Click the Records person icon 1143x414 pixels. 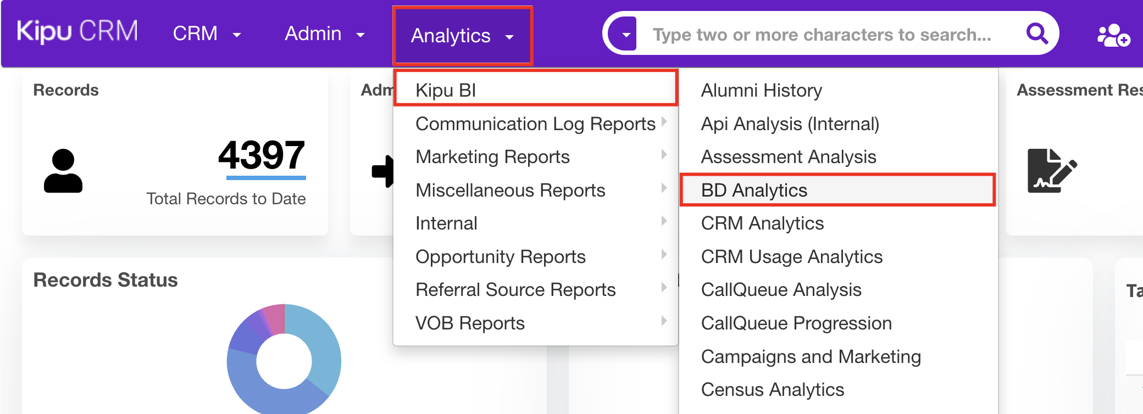click(x=63, y=171)
